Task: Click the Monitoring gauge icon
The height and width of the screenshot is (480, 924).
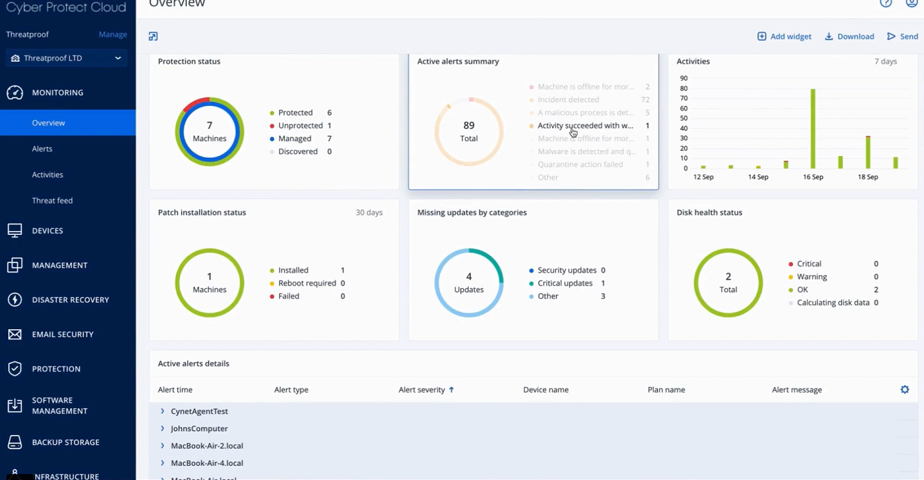Action: coord(15,92)
